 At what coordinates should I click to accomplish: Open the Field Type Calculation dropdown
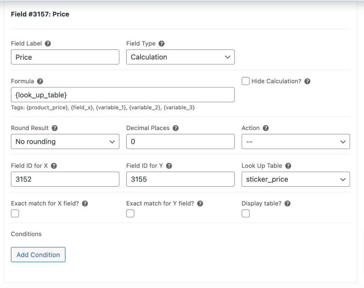pyautogui.click(x=180, y=57)
